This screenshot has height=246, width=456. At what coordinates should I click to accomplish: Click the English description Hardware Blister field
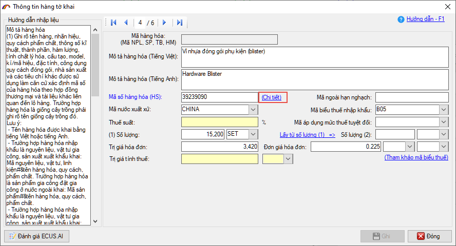314,79
